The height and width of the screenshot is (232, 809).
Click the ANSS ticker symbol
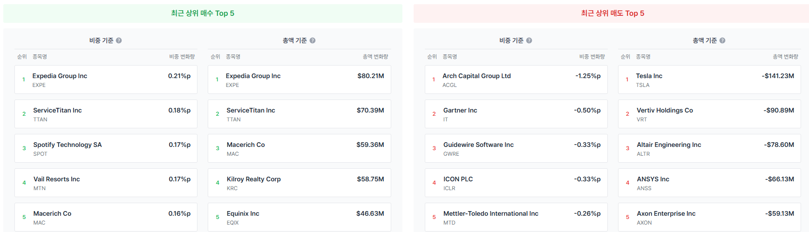pos(644,188)
